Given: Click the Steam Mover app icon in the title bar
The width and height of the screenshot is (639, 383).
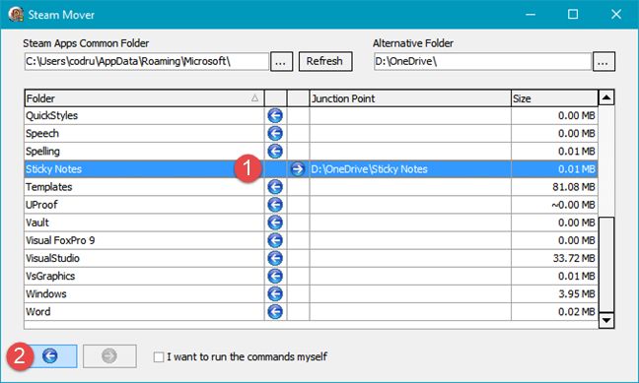Looking at the screenshot, I should pyautogui.click(x=16, y=15).
